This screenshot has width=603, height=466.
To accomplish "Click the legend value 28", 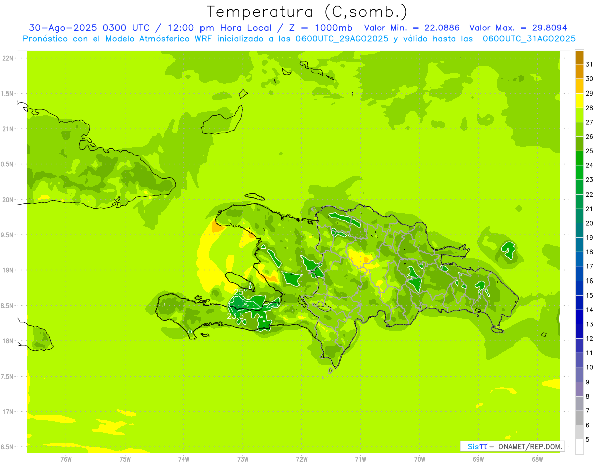I will [589, 108].
